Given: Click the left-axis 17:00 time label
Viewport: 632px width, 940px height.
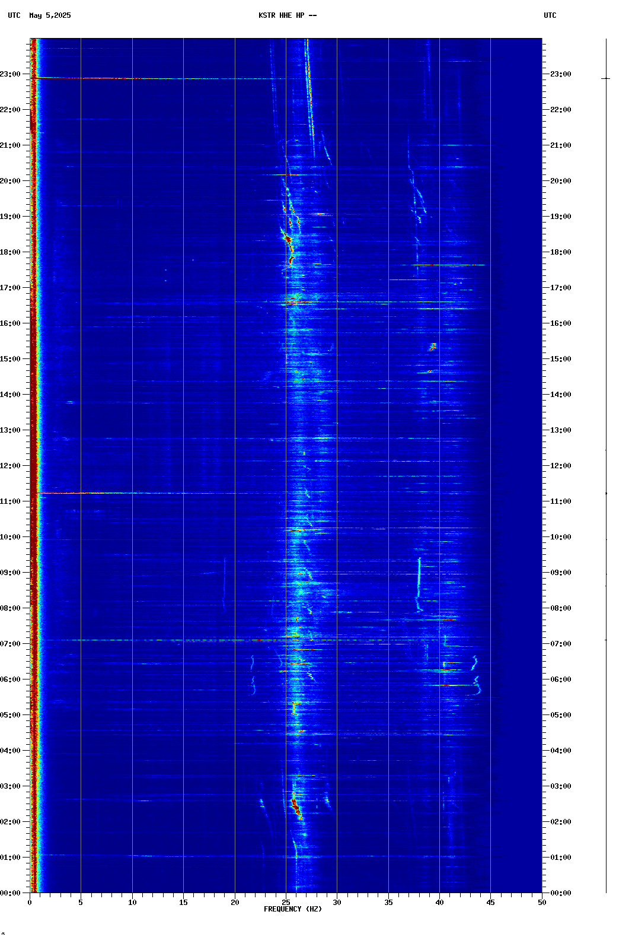Looking at the screenshot, I should click(10, 288).
